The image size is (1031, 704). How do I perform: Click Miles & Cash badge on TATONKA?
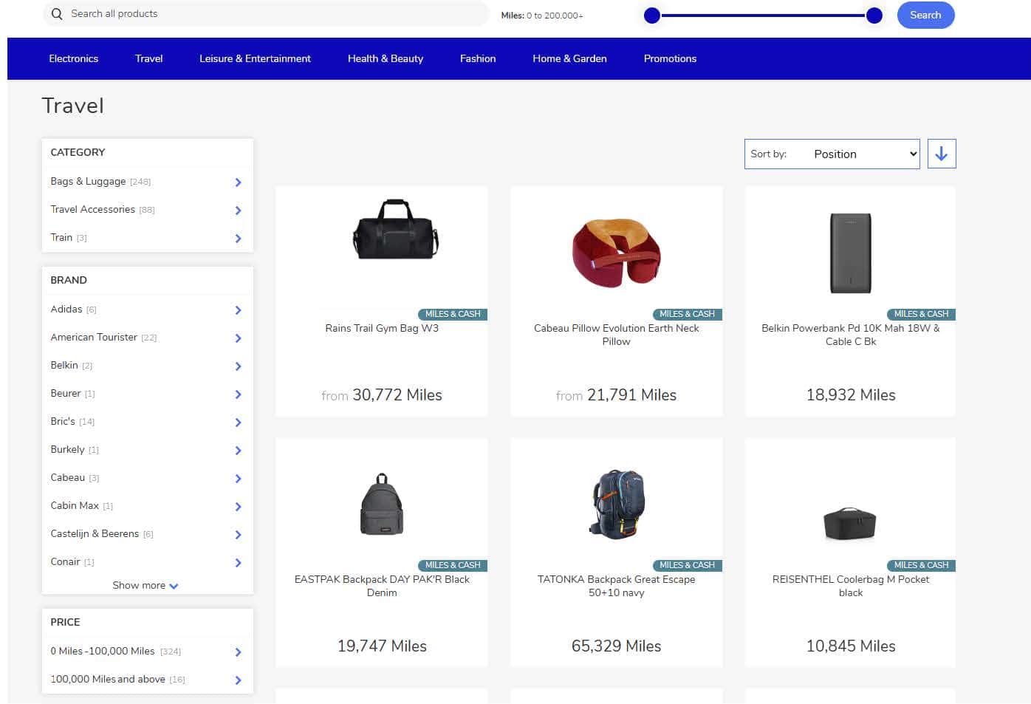click(688, 565)
